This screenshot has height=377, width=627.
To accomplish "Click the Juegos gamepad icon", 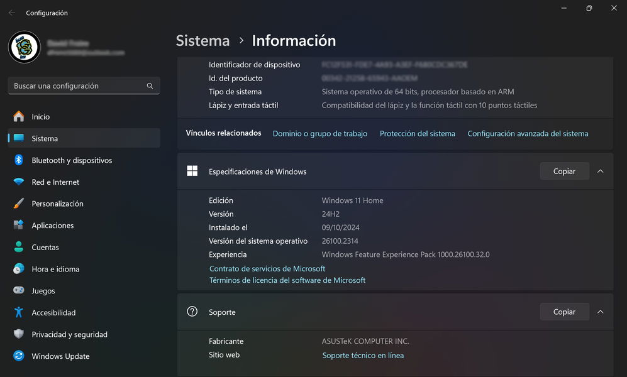I will click(18, 290).
